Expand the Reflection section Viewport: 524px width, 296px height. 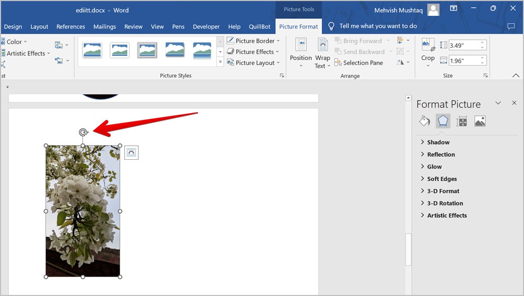441,155
